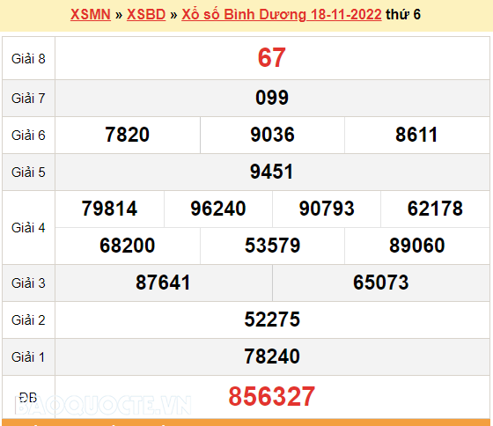Select the Giải 5 row label
493x426 pixels.
28,173
